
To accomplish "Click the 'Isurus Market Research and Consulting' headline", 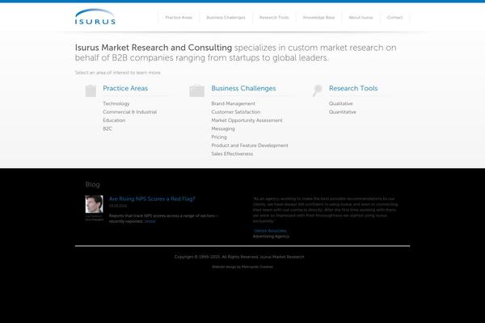I will coord(154,48).
